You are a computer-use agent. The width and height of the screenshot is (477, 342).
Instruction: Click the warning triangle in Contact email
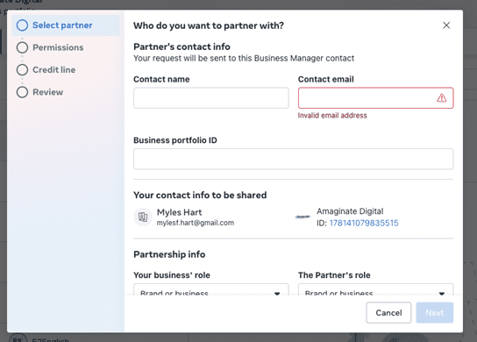click(x=441, y=98)
